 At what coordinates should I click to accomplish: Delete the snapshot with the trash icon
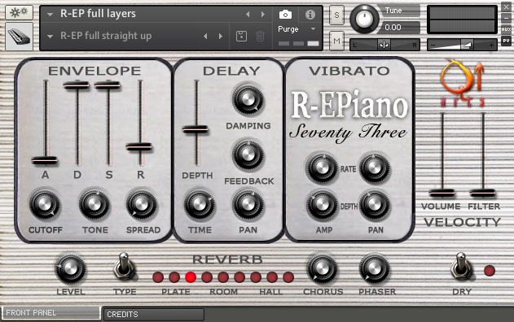[261, 36]
